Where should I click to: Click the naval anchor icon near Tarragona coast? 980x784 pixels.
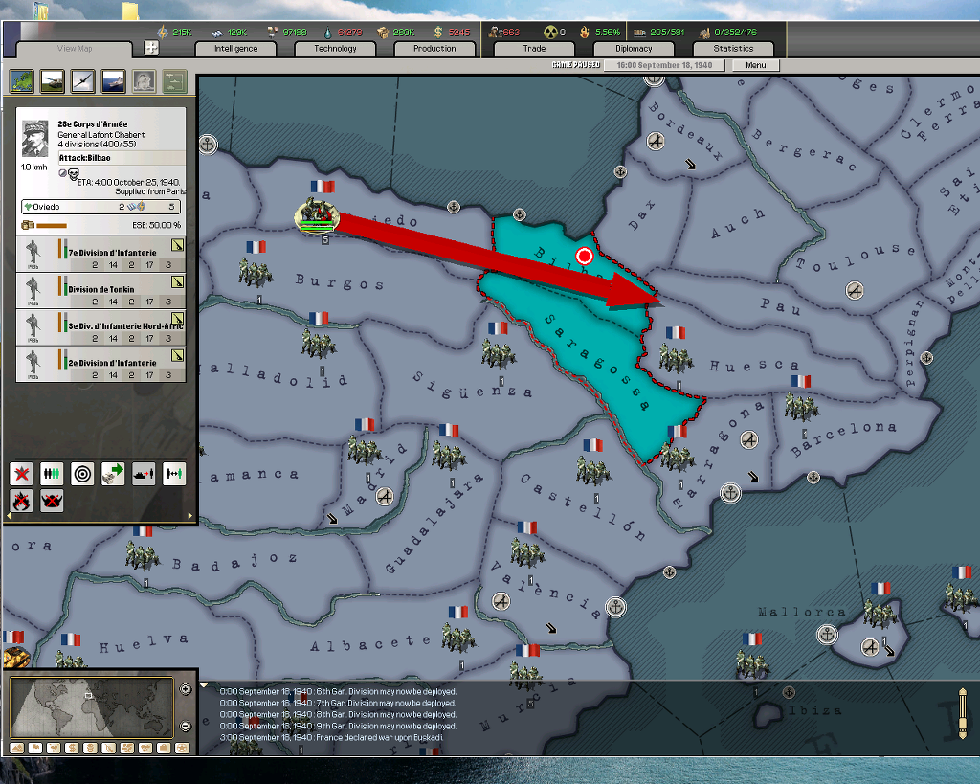tap(730, 493)
